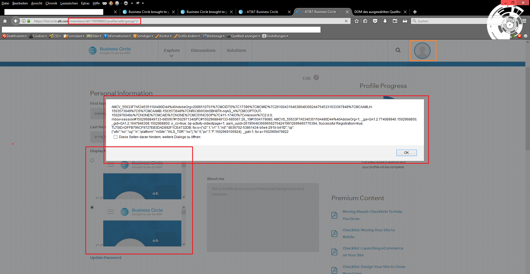Toggle the sidebar icon in the toolbar
This screenshot has width=530, height=274.
[x=395, y=21]
